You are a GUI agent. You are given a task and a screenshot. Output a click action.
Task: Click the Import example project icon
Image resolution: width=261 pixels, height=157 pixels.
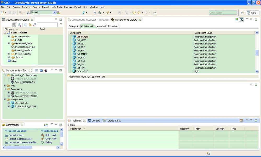coord(7,139)
